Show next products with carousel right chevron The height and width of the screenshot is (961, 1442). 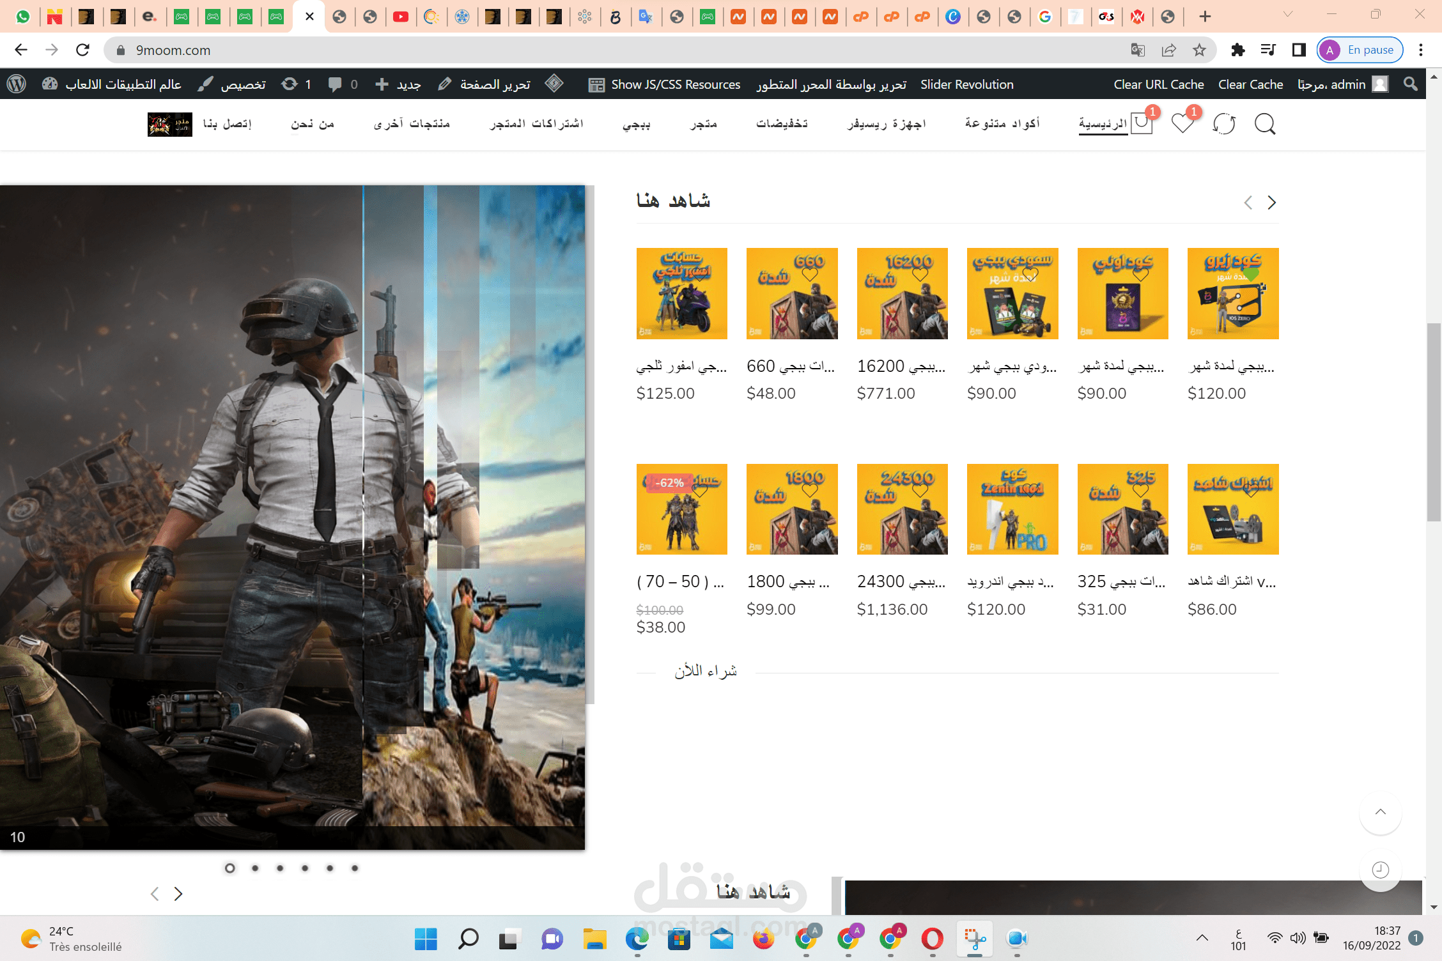click(1272, 203)
